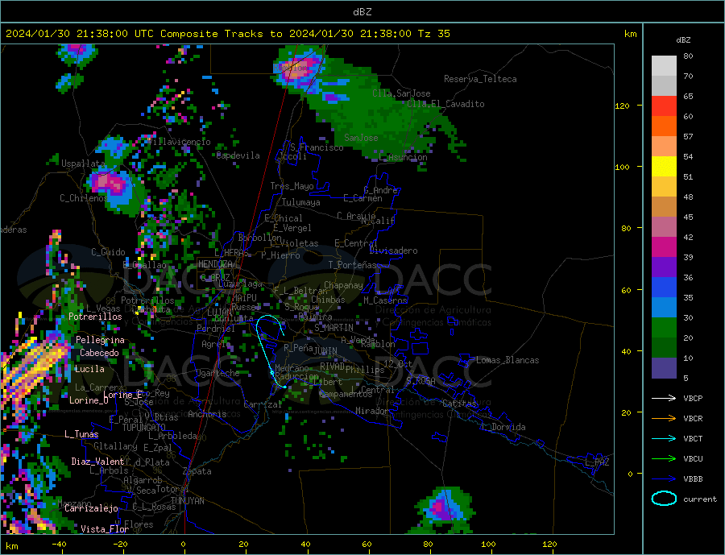The image size is (725, 555).
Task: Click the 'Divisadero' label
Action: pyautogui.click(x=393, y=251)
